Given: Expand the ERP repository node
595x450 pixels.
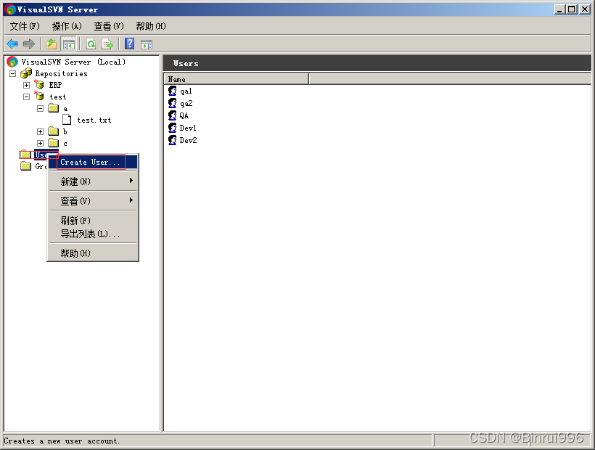Looking at the screenshot, I should coord(27,86).
